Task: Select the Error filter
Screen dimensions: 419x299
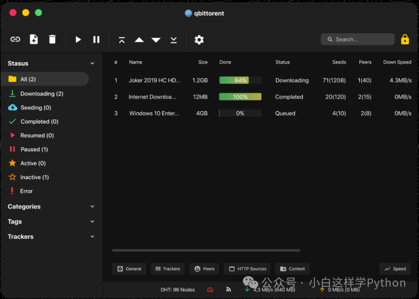Action: click(x=21, y=191)
